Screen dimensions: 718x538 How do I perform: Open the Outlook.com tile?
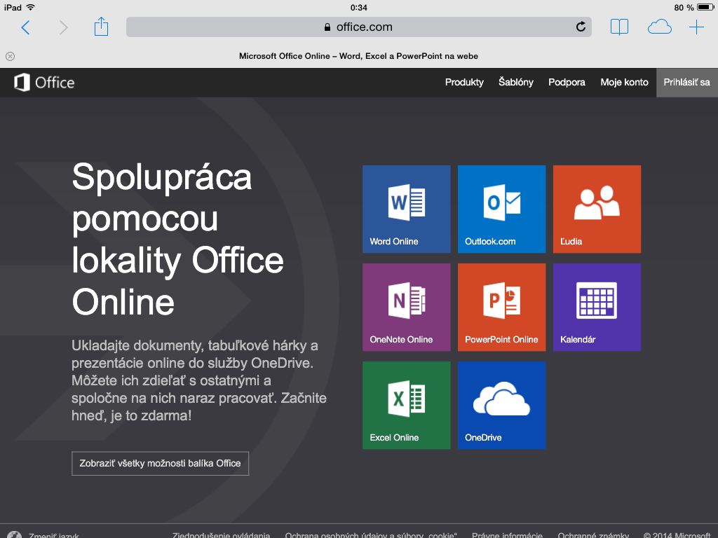pos(501,209)
